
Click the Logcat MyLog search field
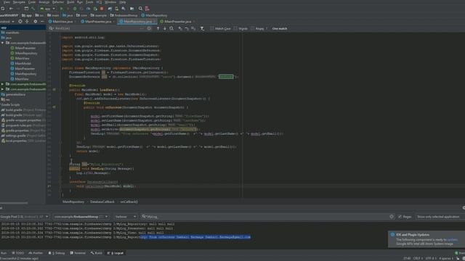tap(267, 217)
